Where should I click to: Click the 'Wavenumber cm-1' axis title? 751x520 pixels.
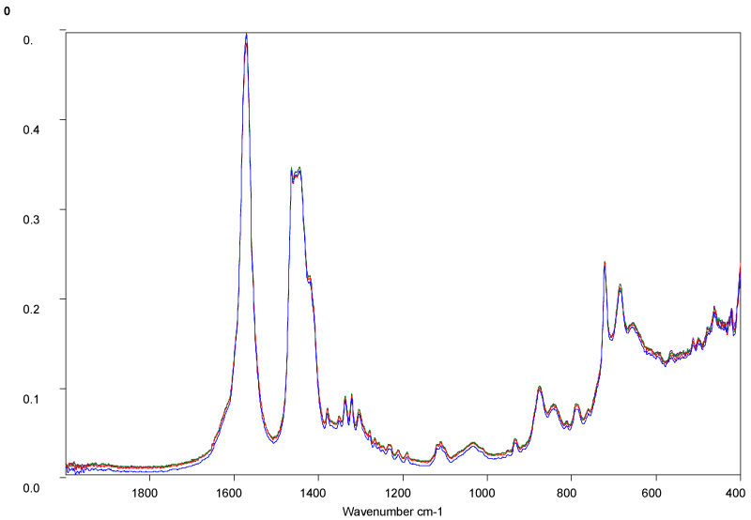(392, 512)
